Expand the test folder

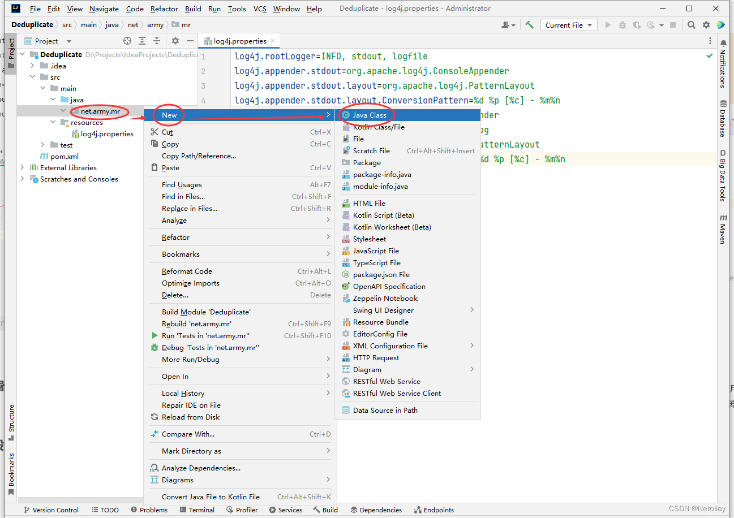(43, 145)
